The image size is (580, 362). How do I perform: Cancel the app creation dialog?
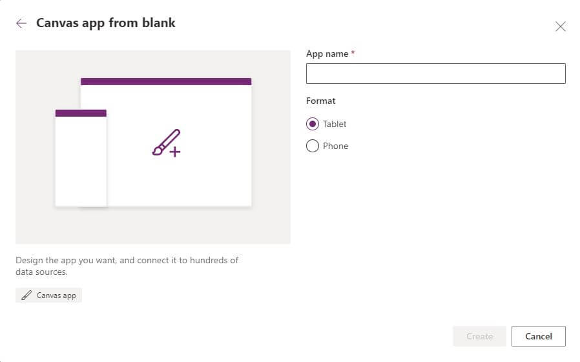pos(538,336)
